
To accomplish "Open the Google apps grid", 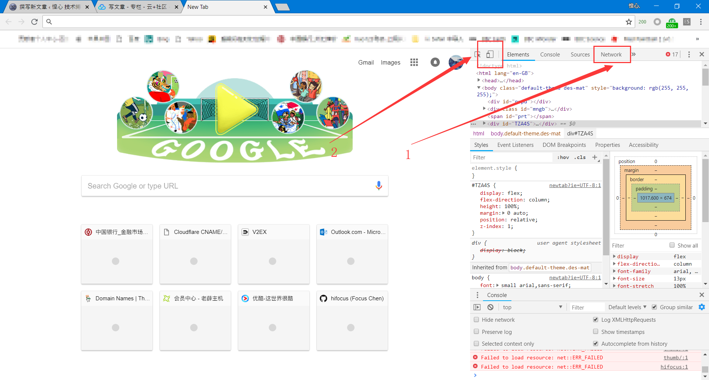I will [x=414, y=62].
